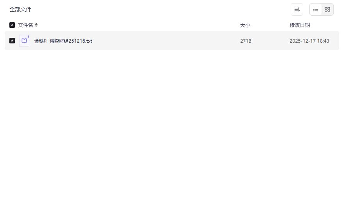
Task: Open file 金铁杆 蔡森财经251216.txt
Action: click(63, 41)
